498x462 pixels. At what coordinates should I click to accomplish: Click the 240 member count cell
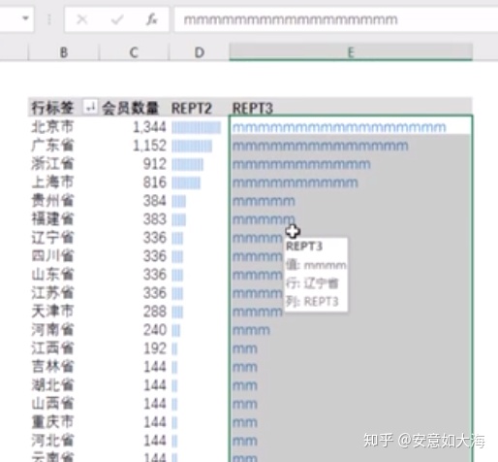(x=155, y=330)
